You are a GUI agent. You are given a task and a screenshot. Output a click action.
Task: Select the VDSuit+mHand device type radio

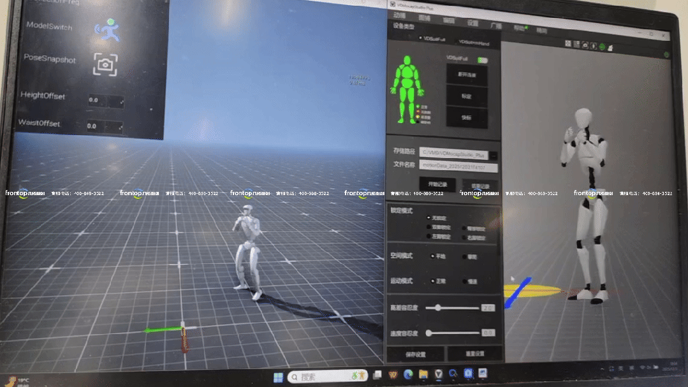pyautogui.click(x=455, y=41)
